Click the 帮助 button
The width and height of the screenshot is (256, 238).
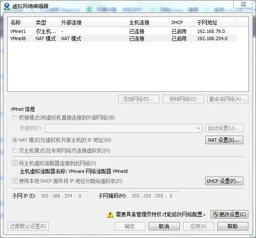click(x=233, y=226)
